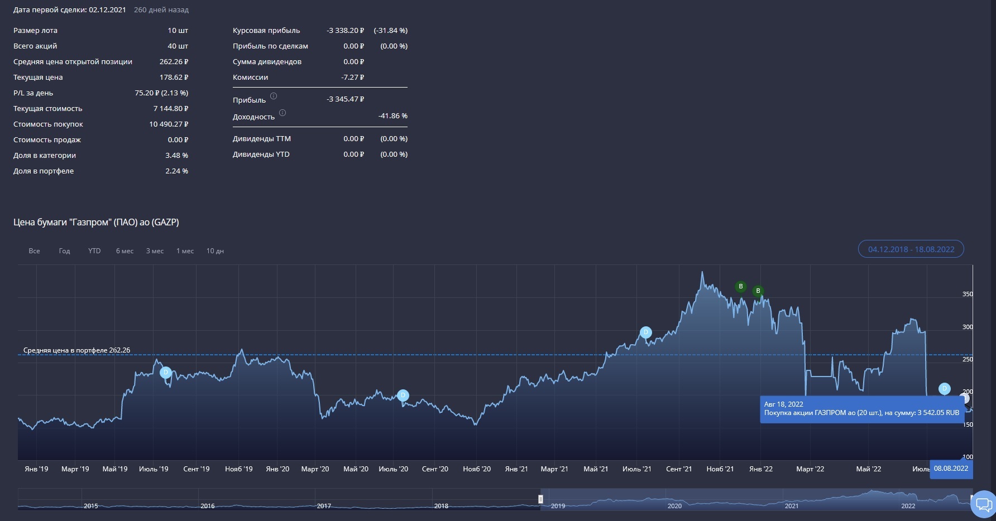Click the (-31.84 %) percentage value
The width and height of the screenshot is (996, 521).
point(391,31)
